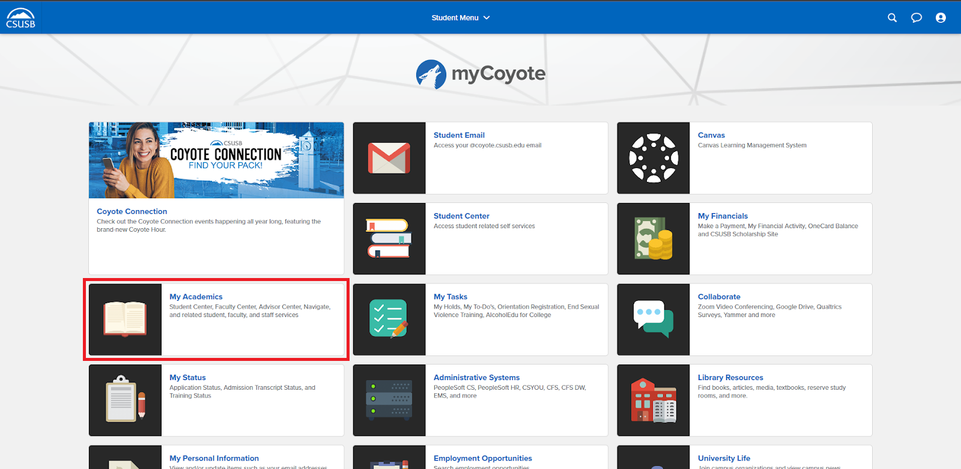Expand the Student Menu dropdown
Viewport: 961px width, 469px height.
[460, 18]
